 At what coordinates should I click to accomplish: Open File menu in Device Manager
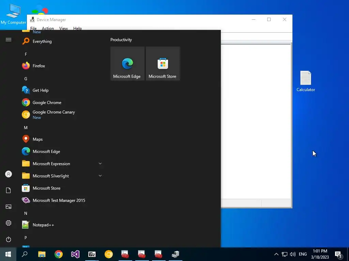tap(33, 29)
